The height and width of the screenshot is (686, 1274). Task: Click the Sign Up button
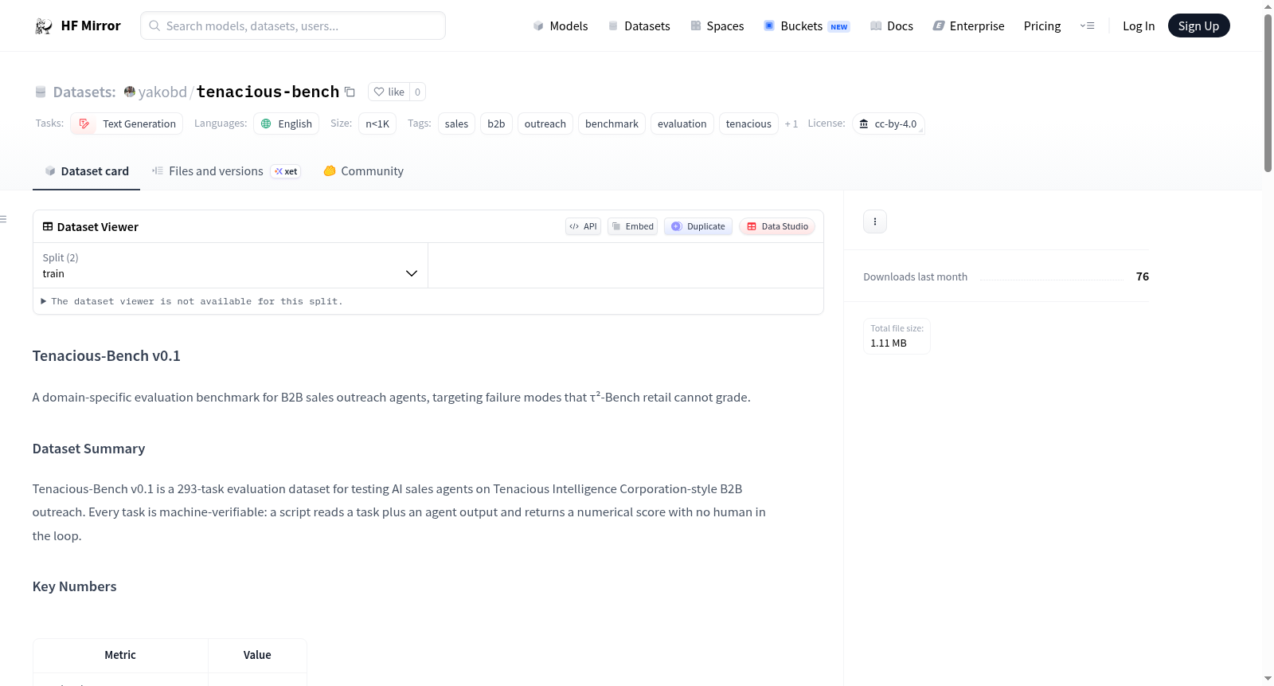1198,25
